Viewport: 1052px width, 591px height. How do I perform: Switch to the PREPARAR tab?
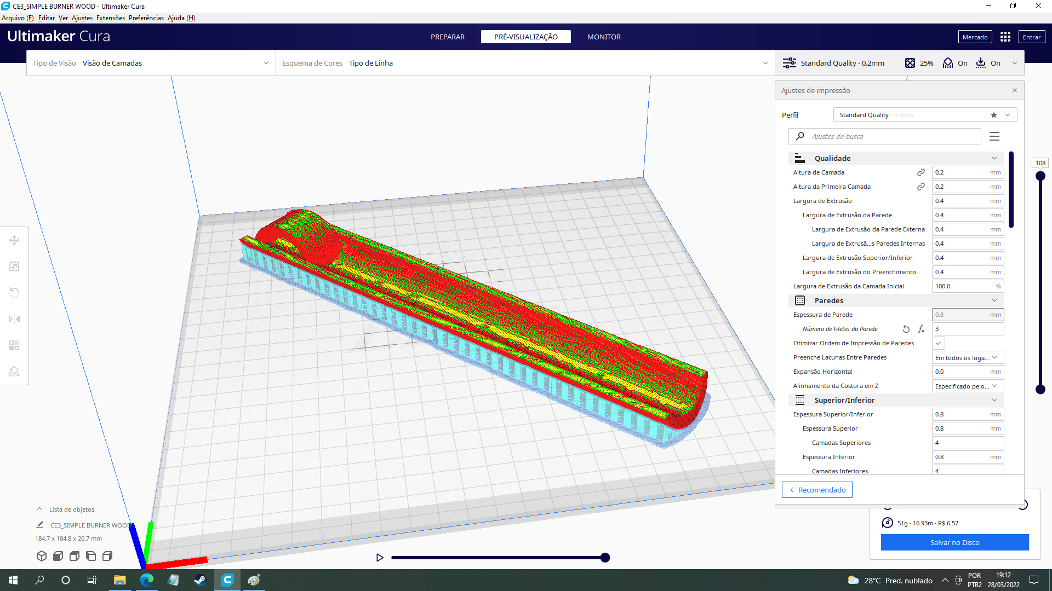[x=448, y=37]
